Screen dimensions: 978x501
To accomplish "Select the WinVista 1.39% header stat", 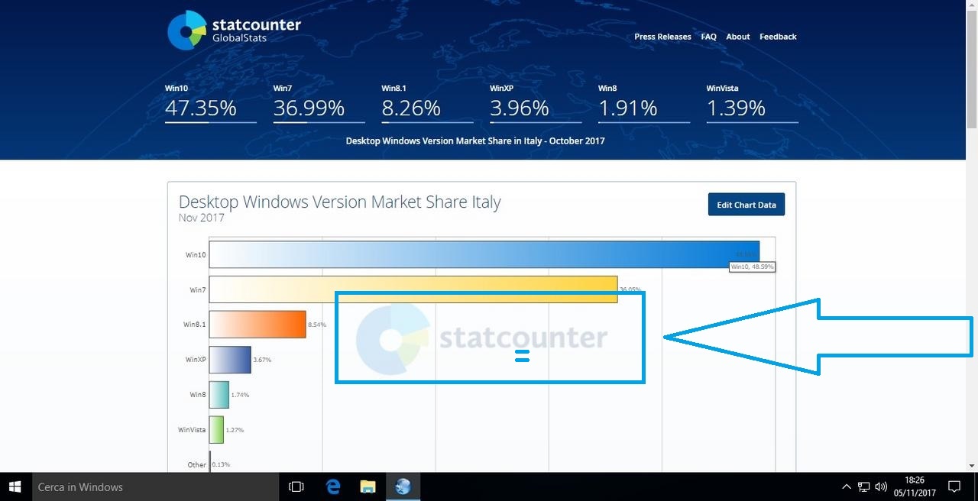I will 753,103.
